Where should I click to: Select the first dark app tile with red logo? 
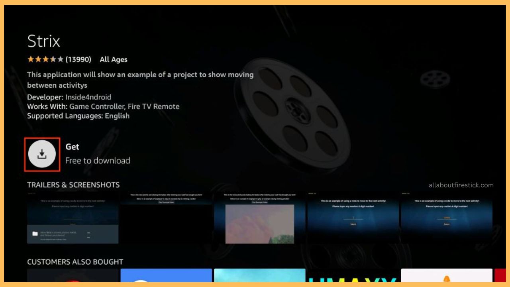click(x=73, y=275)
